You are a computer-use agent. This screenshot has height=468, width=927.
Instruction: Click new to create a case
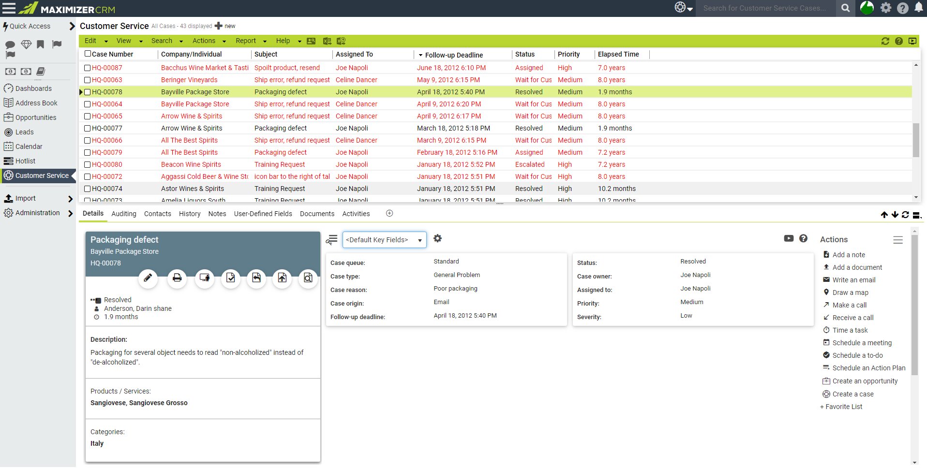225,26
